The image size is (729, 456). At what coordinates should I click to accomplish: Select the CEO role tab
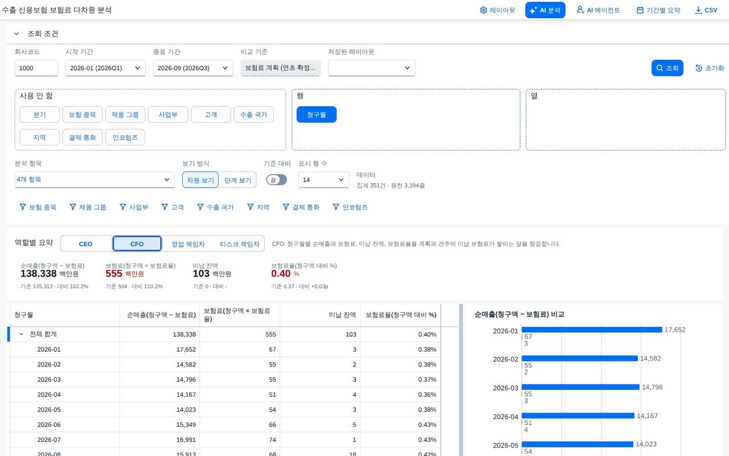[85, 244]
